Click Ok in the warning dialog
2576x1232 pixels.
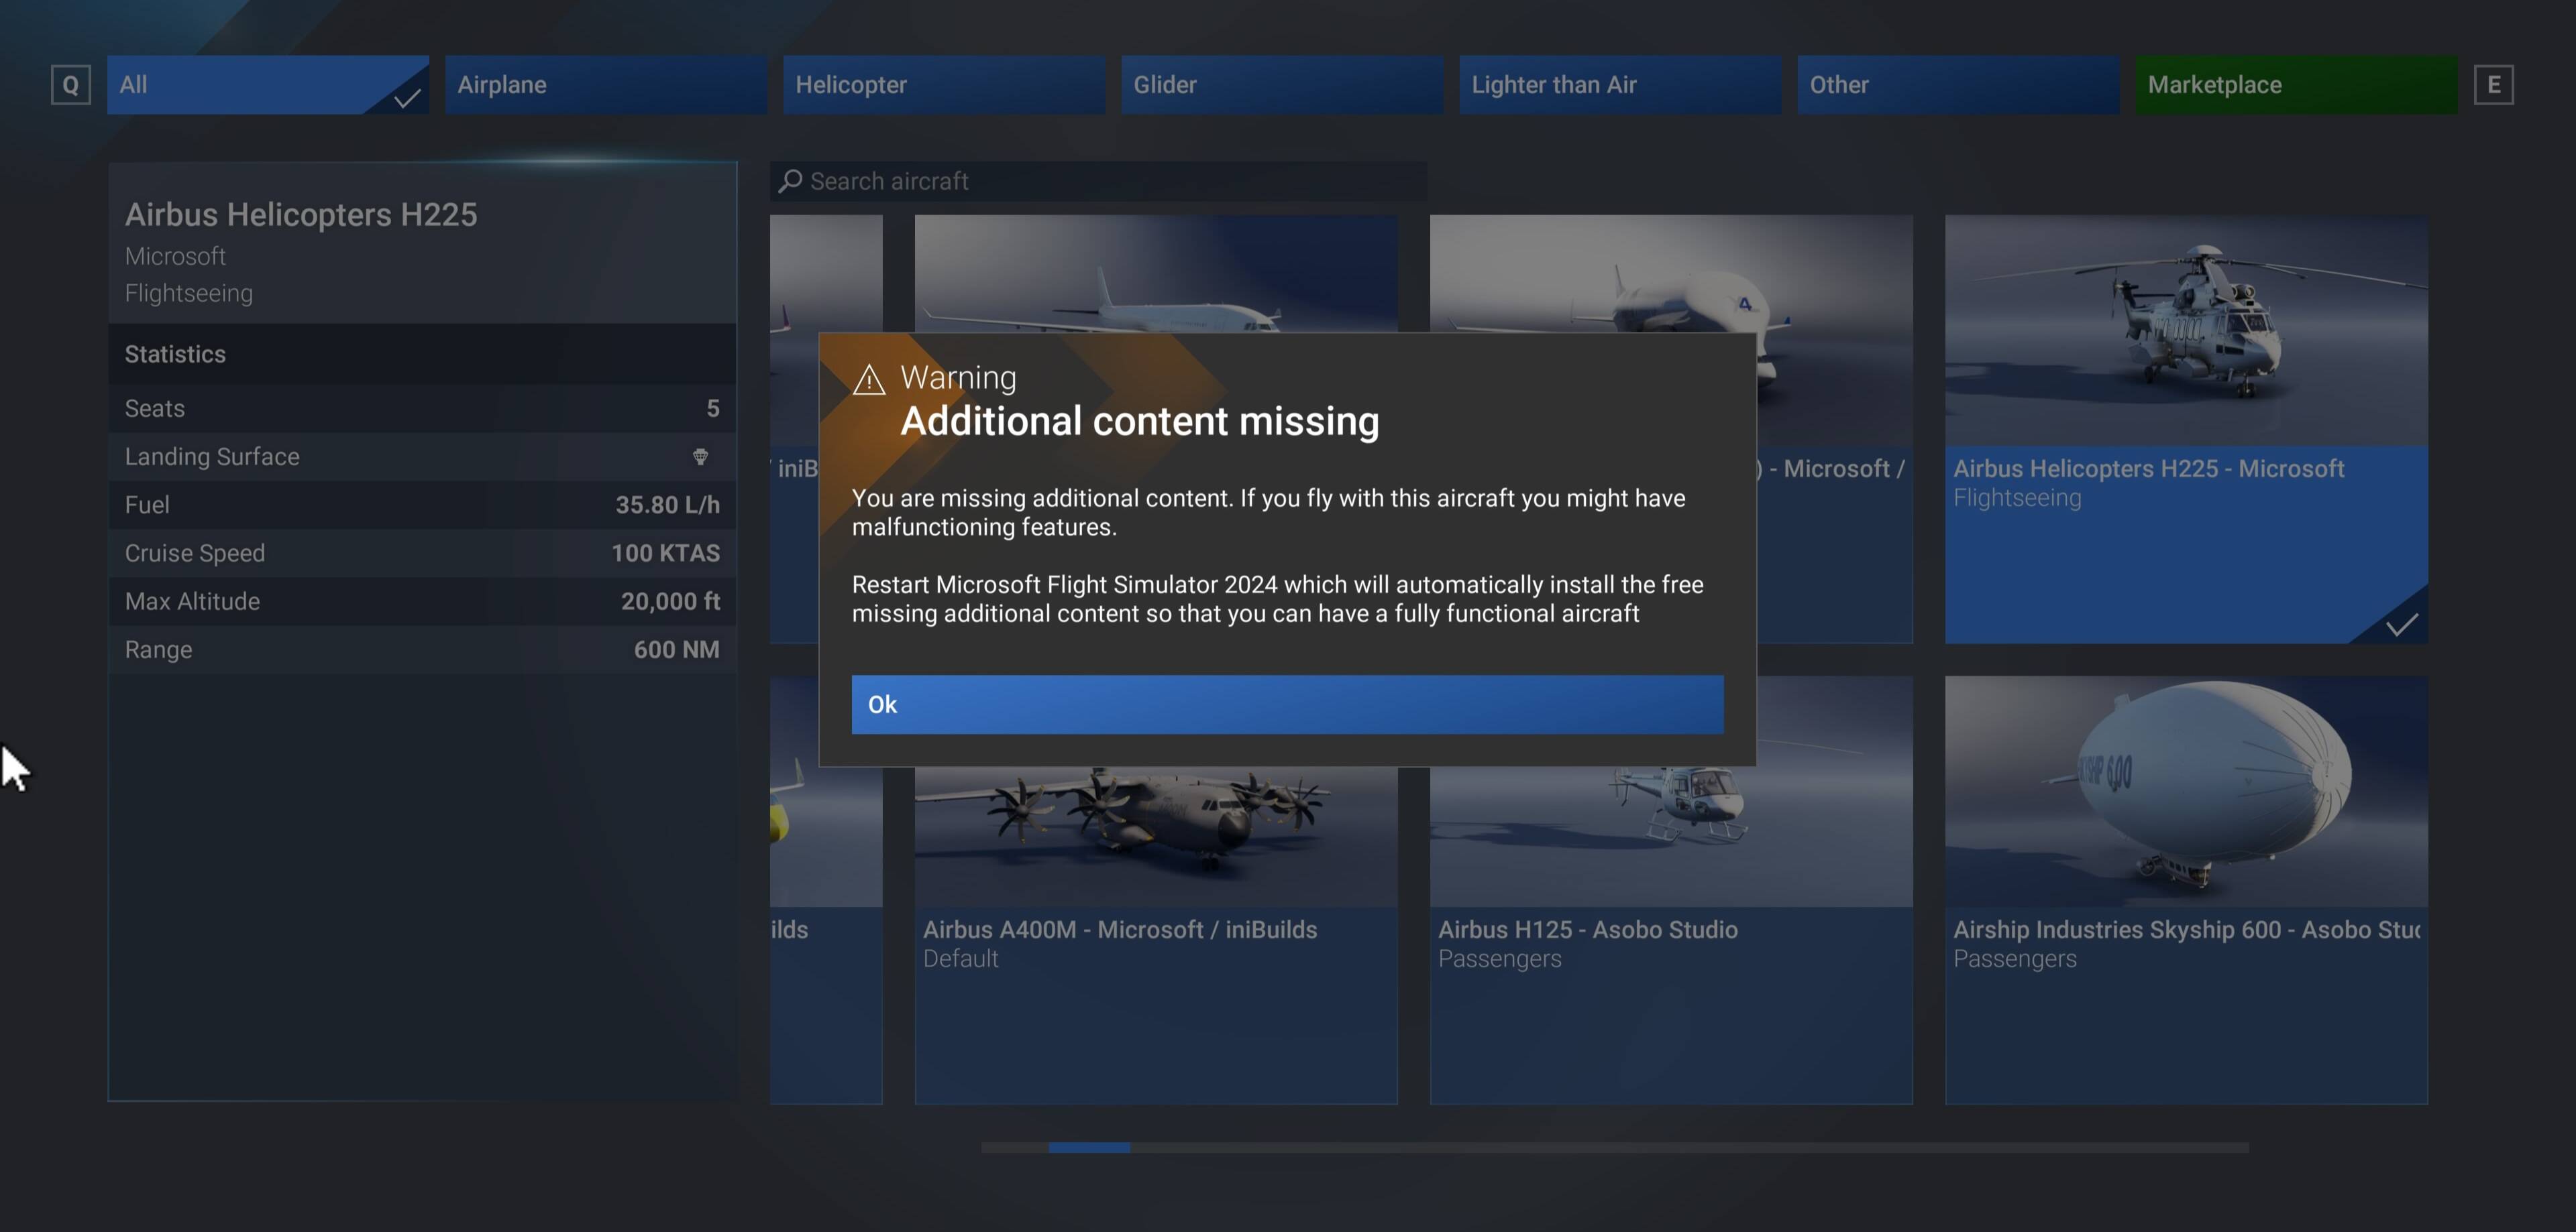[x=1287, y=704]
